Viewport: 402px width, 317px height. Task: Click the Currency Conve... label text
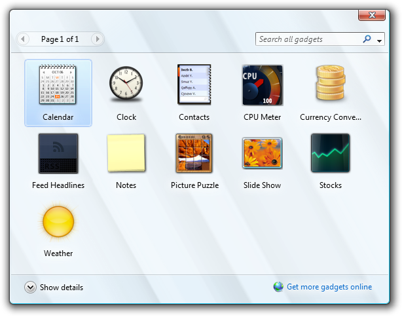click(331, 117)
